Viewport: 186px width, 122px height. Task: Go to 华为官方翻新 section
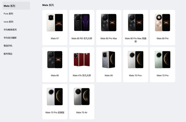[10, 38]
